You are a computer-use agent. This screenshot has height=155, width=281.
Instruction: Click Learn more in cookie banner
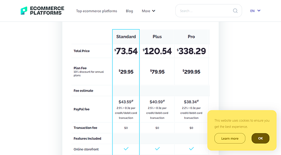point(230,138)
